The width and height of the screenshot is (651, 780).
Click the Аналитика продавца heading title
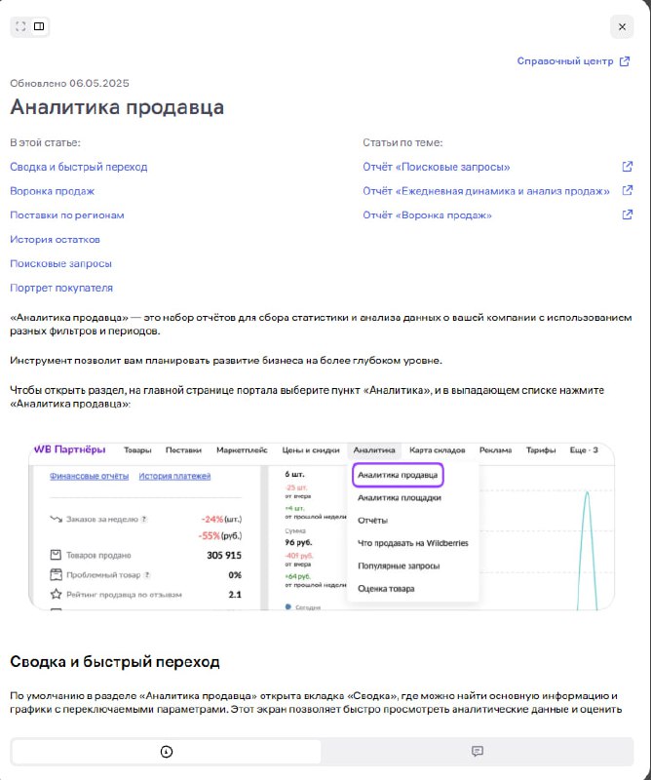(117, 107)
